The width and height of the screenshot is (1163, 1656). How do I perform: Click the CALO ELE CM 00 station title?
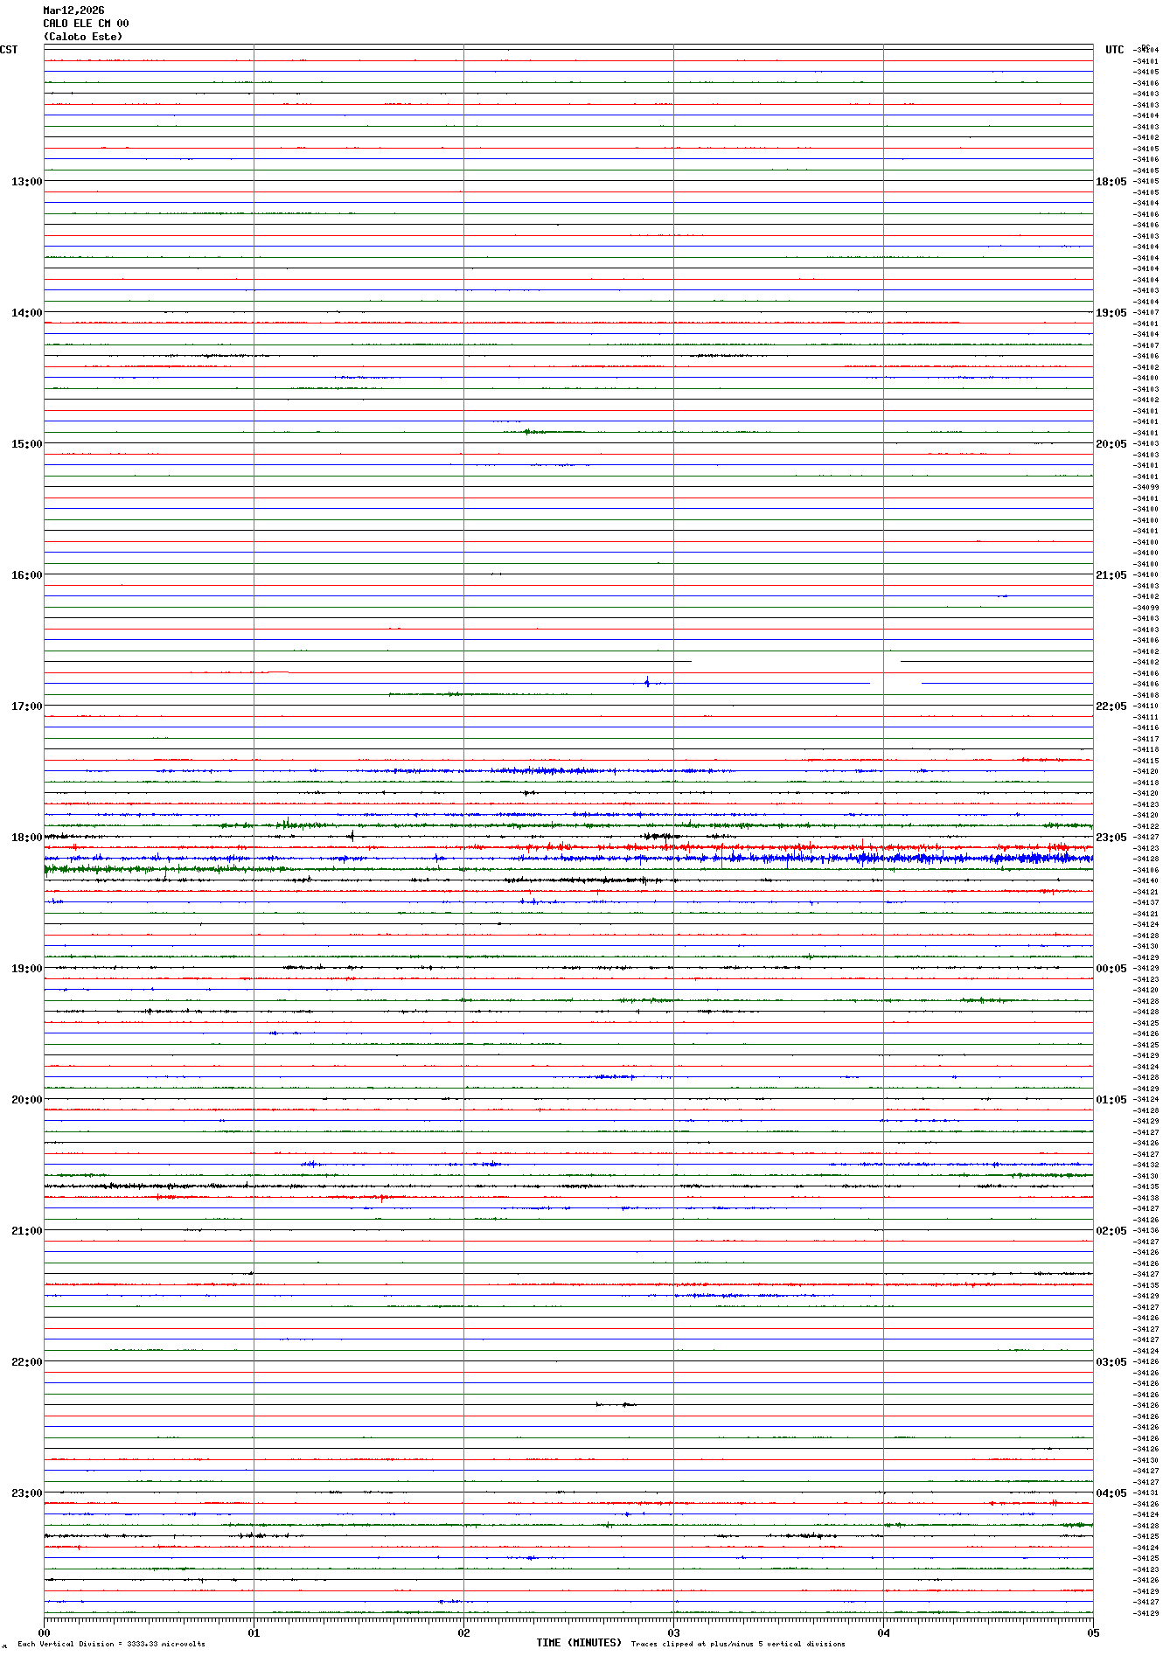click(x=86, y=24)
